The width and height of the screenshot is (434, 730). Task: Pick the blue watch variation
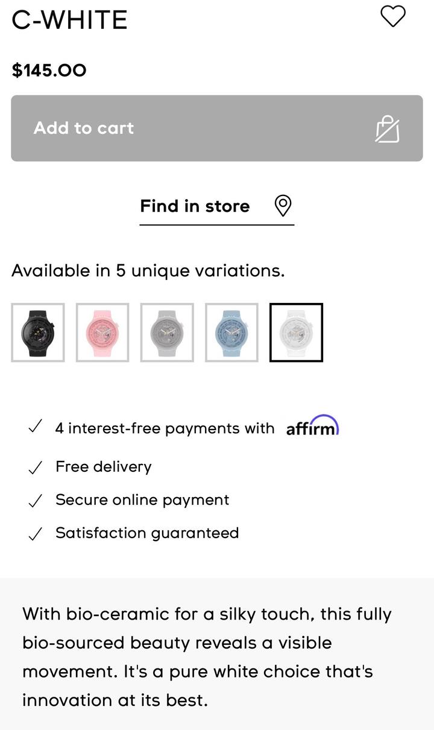pyautogui.click(x=231, y=332)
